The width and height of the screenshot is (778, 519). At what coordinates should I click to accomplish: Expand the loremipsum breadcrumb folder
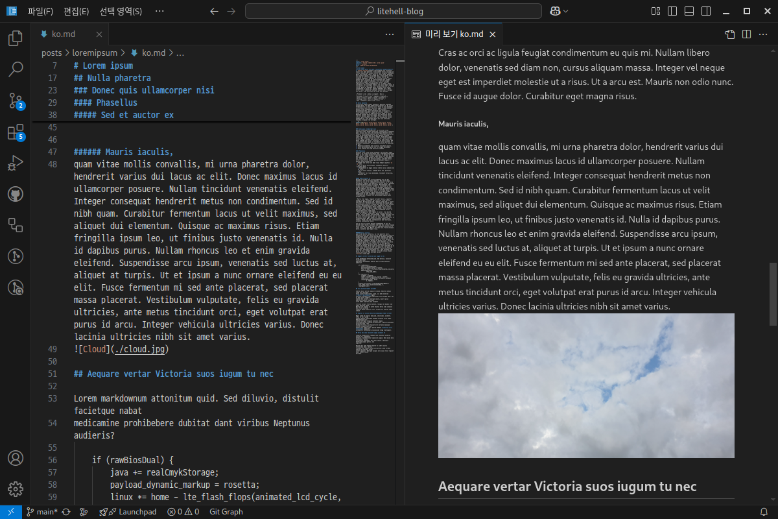95,53
